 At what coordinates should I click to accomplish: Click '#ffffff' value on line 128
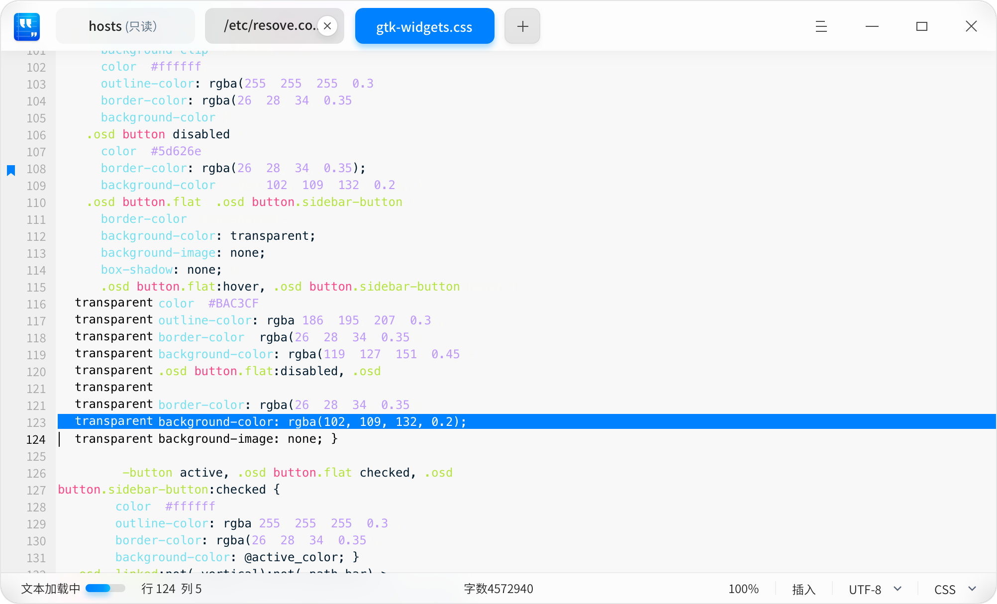tap(190, 506)
